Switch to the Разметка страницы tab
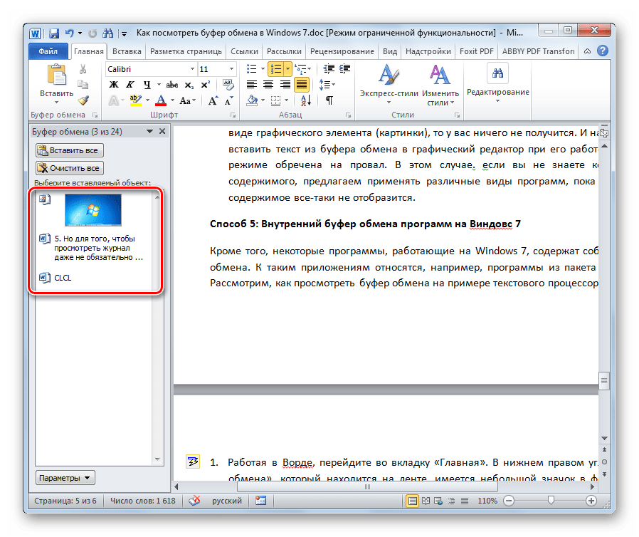This screenshot has width=639, height=537. click(x=186, y=51)
